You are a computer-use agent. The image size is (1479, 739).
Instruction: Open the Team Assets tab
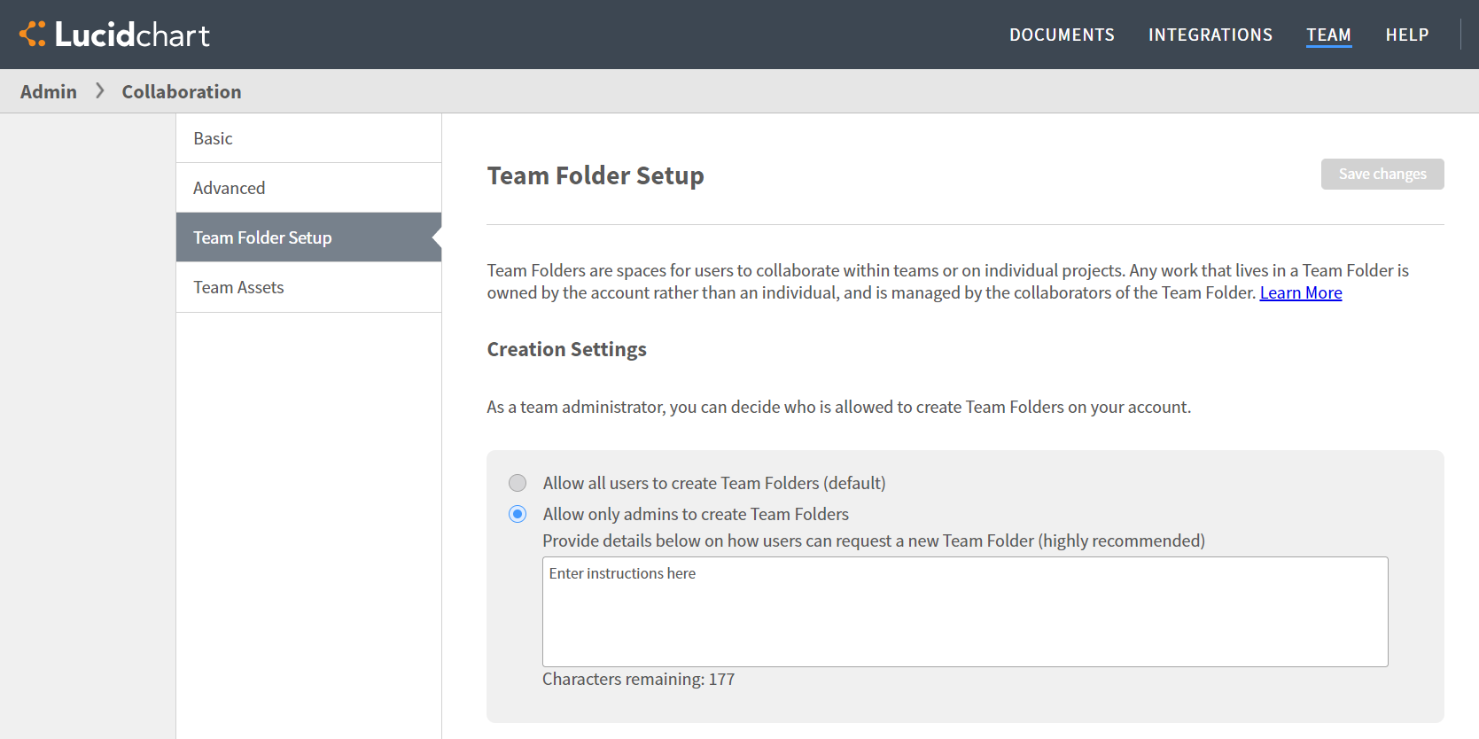point(308,287)
